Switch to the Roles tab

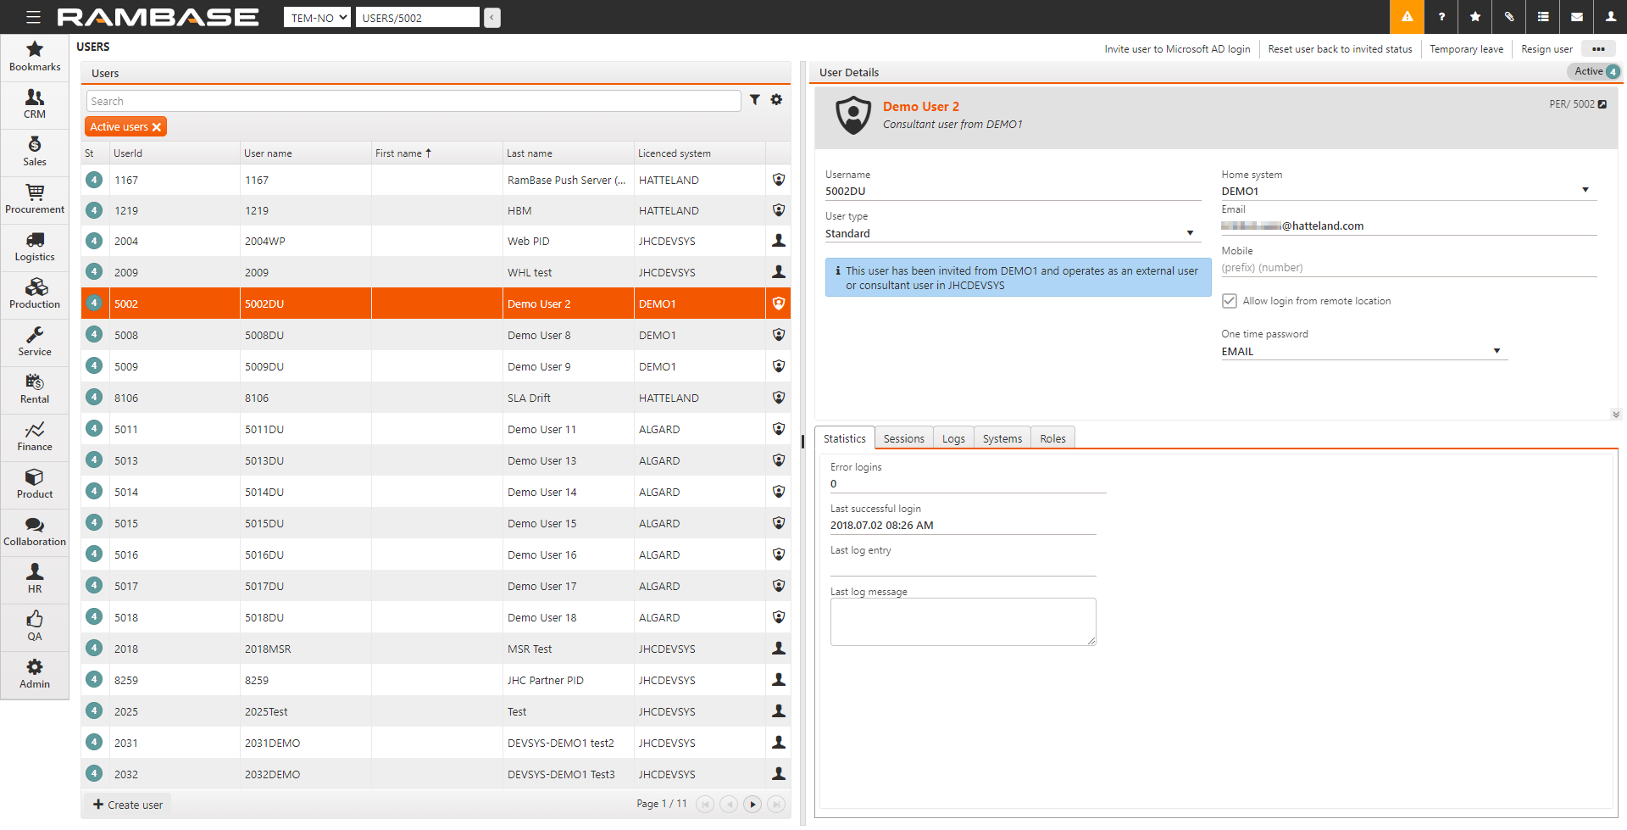point(1052,438)
